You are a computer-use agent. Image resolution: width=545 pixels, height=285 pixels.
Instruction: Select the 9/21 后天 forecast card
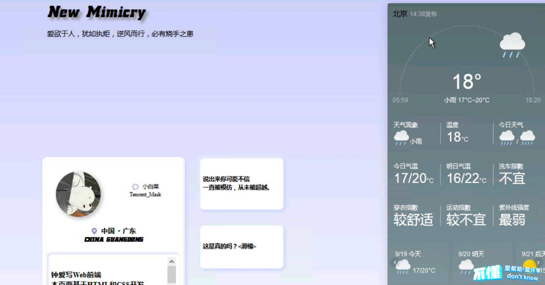[531, 263]
